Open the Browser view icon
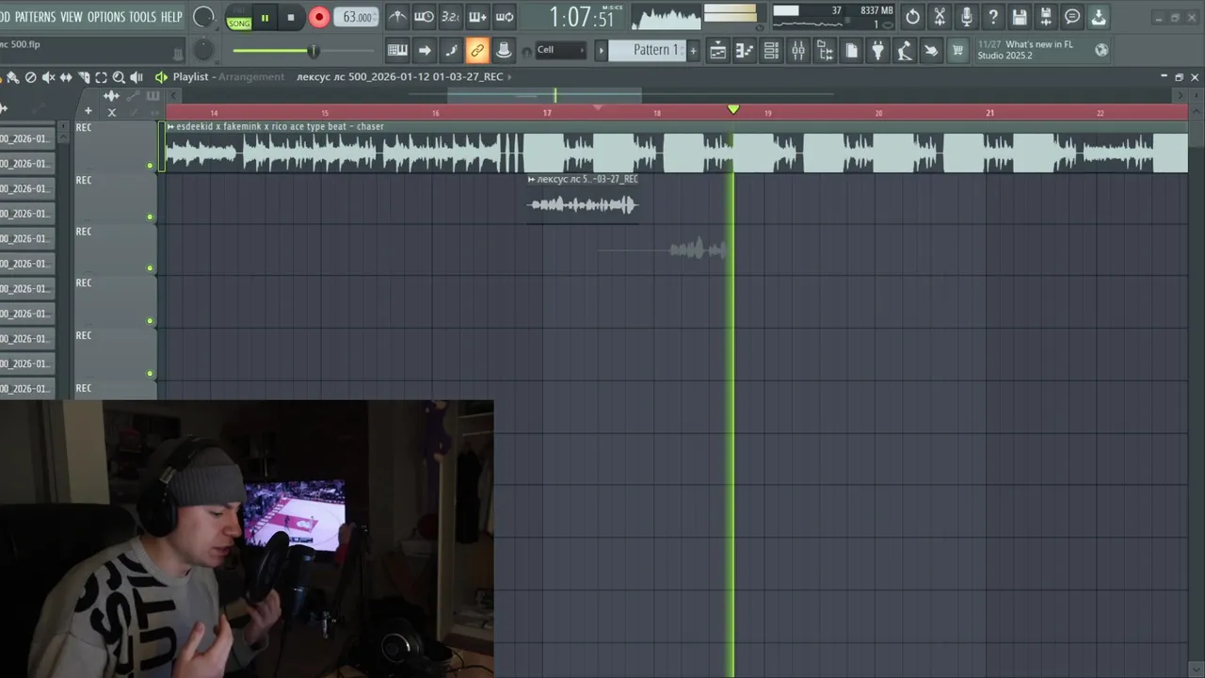 pos(825,50)
